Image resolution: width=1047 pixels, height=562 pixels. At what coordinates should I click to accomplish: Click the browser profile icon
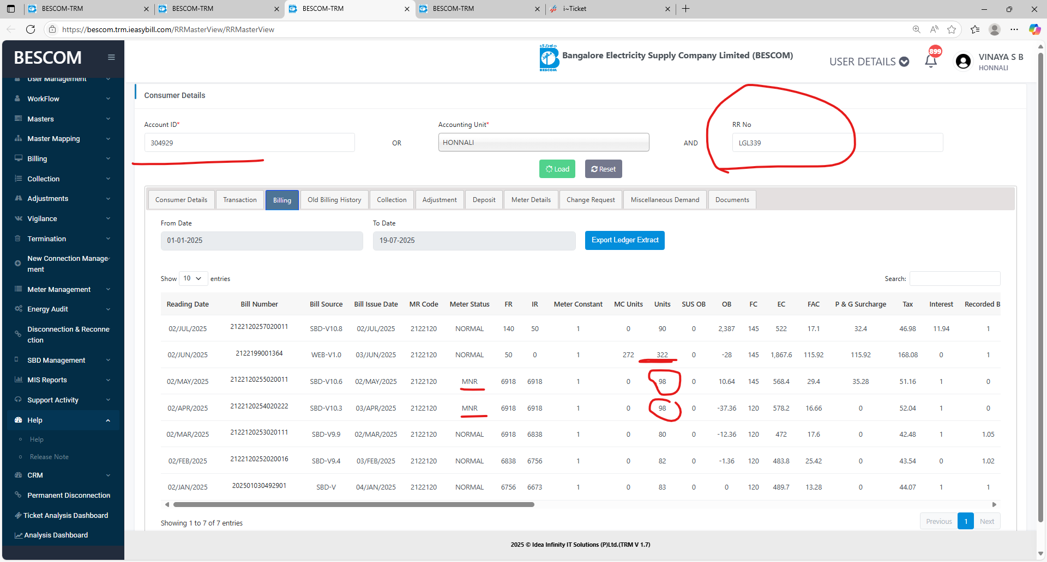(x=995, y=29)
